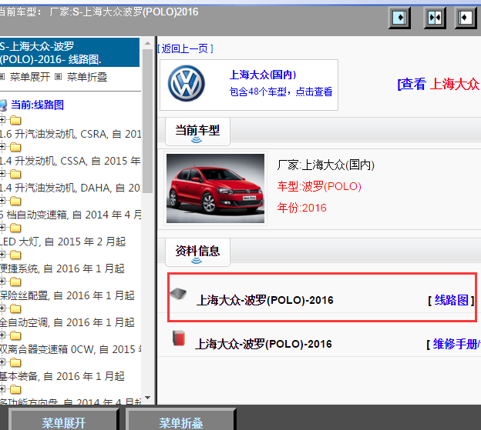
Task: Click the 查看 上海大众 link at right
Action: tap(439, 84)
